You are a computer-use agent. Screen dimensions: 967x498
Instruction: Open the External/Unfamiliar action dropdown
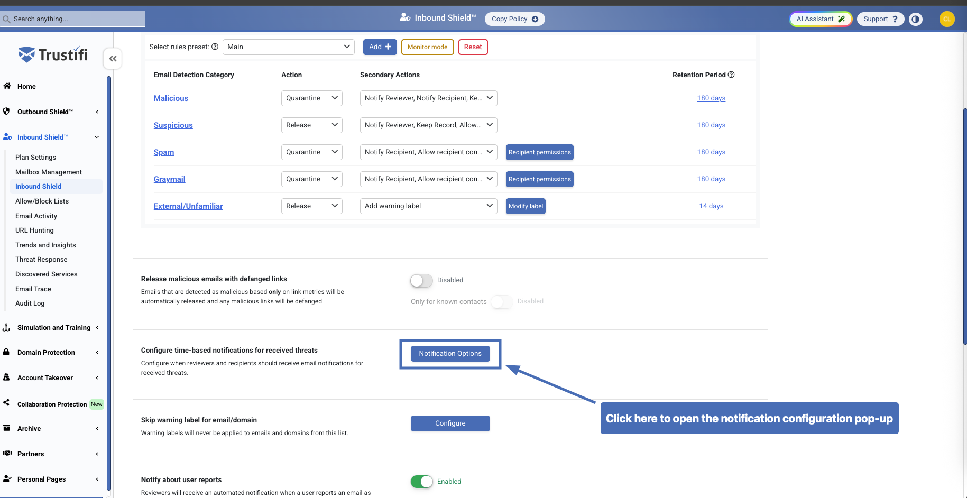(x=312, y=206)
